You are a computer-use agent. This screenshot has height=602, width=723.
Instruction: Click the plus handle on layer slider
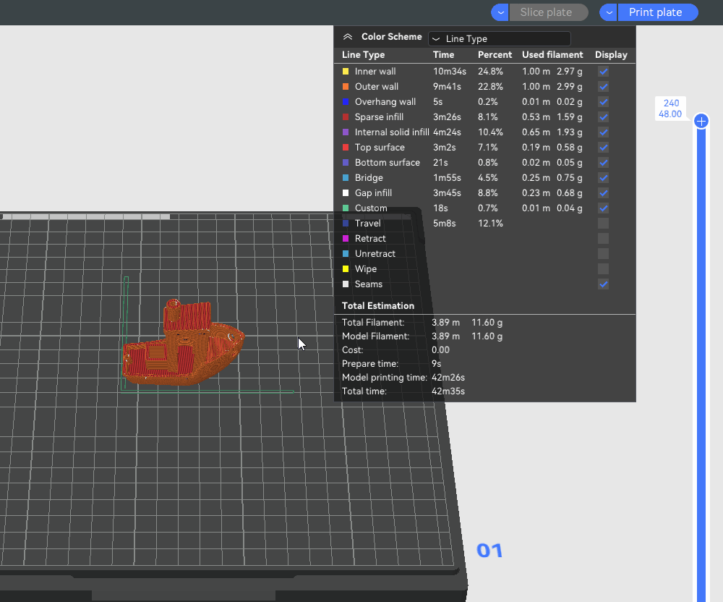[x=701, y=121]
